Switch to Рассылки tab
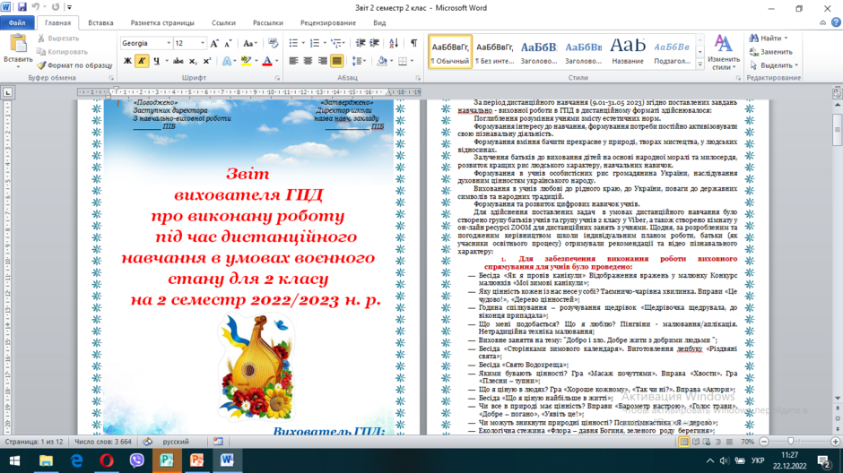 pyautogui.click(x=268, y=22)
